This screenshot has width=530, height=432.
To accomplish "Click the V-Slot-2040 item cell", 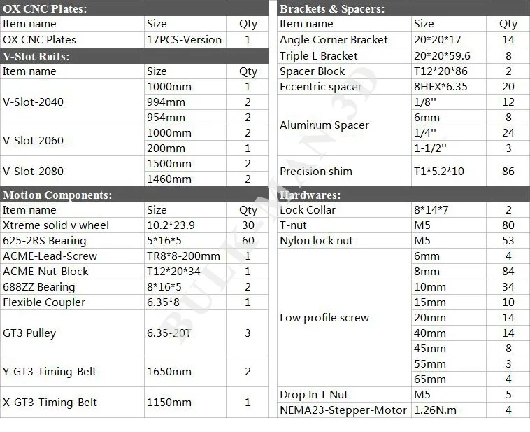I will click(x=72, y=102).
